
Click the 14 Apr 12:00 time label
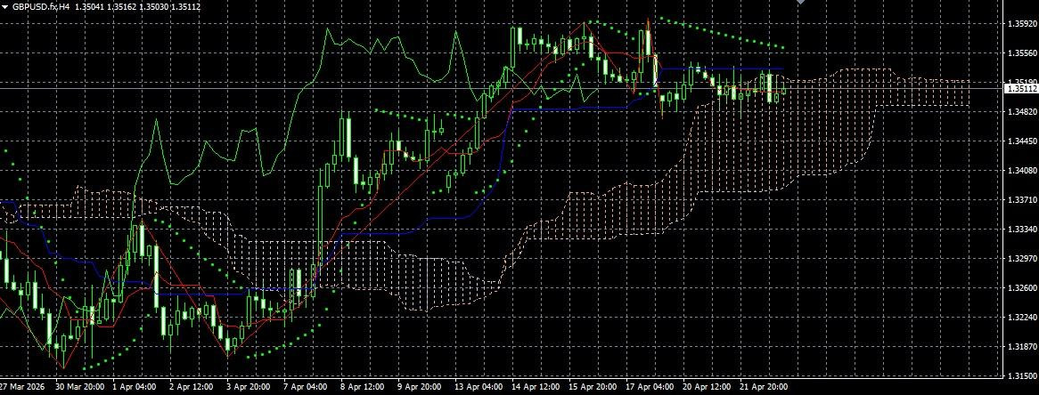531,386
